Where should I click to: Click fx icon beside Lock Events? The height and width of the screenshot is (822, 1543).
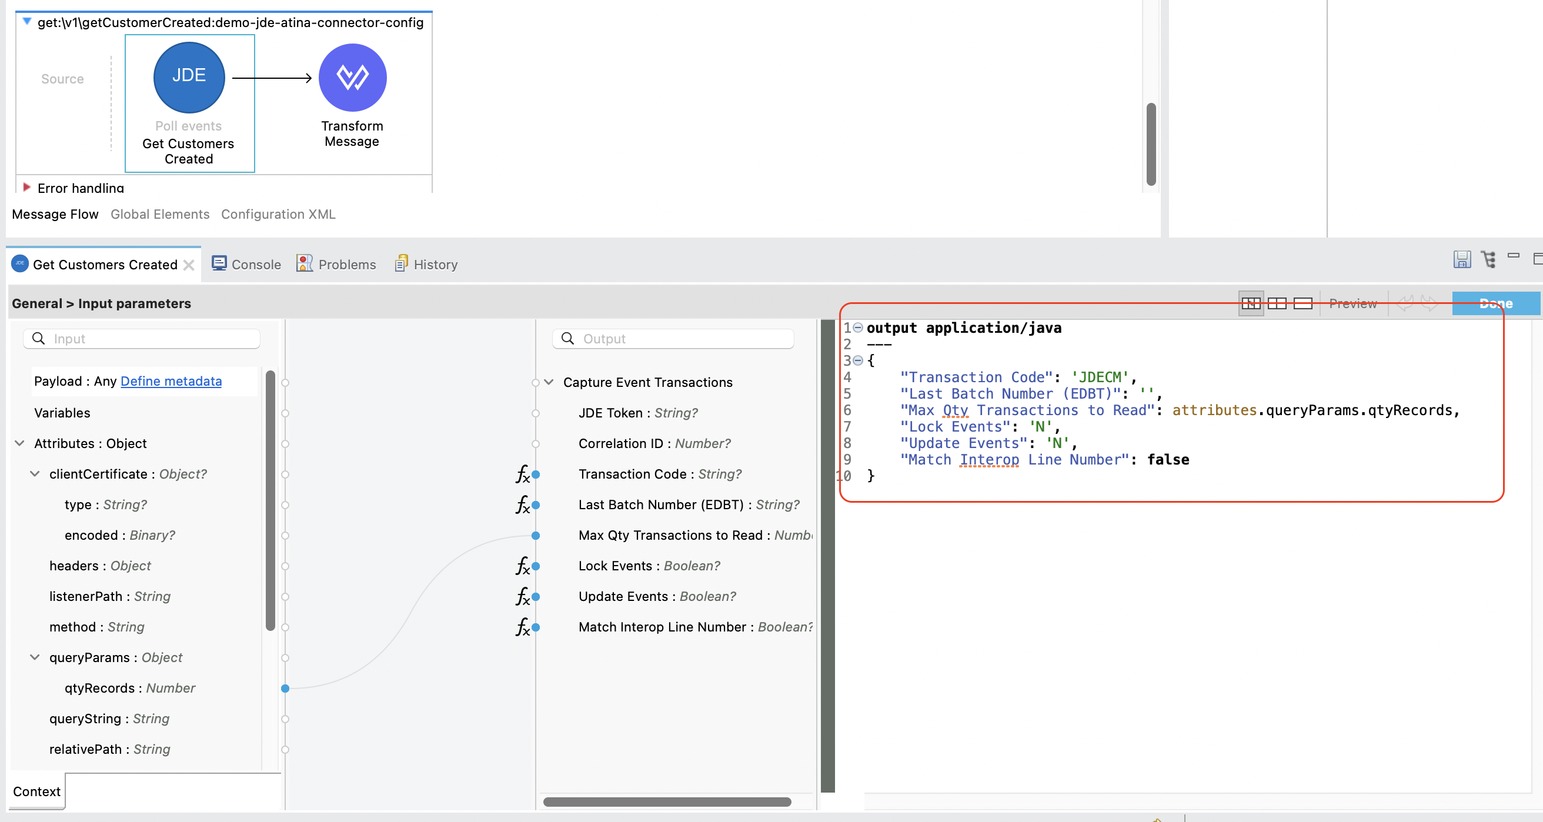pos(522,566)
